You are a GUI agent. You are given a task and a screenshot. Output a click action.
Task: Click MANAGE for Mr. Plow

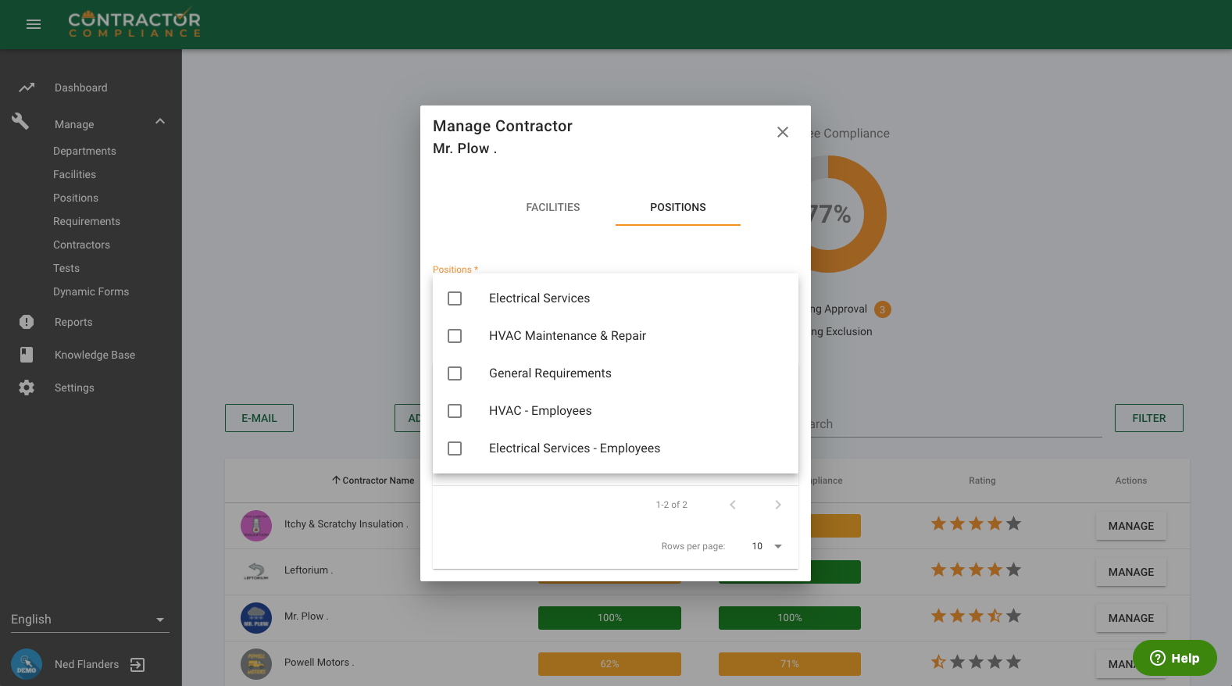coord(1131,618)
